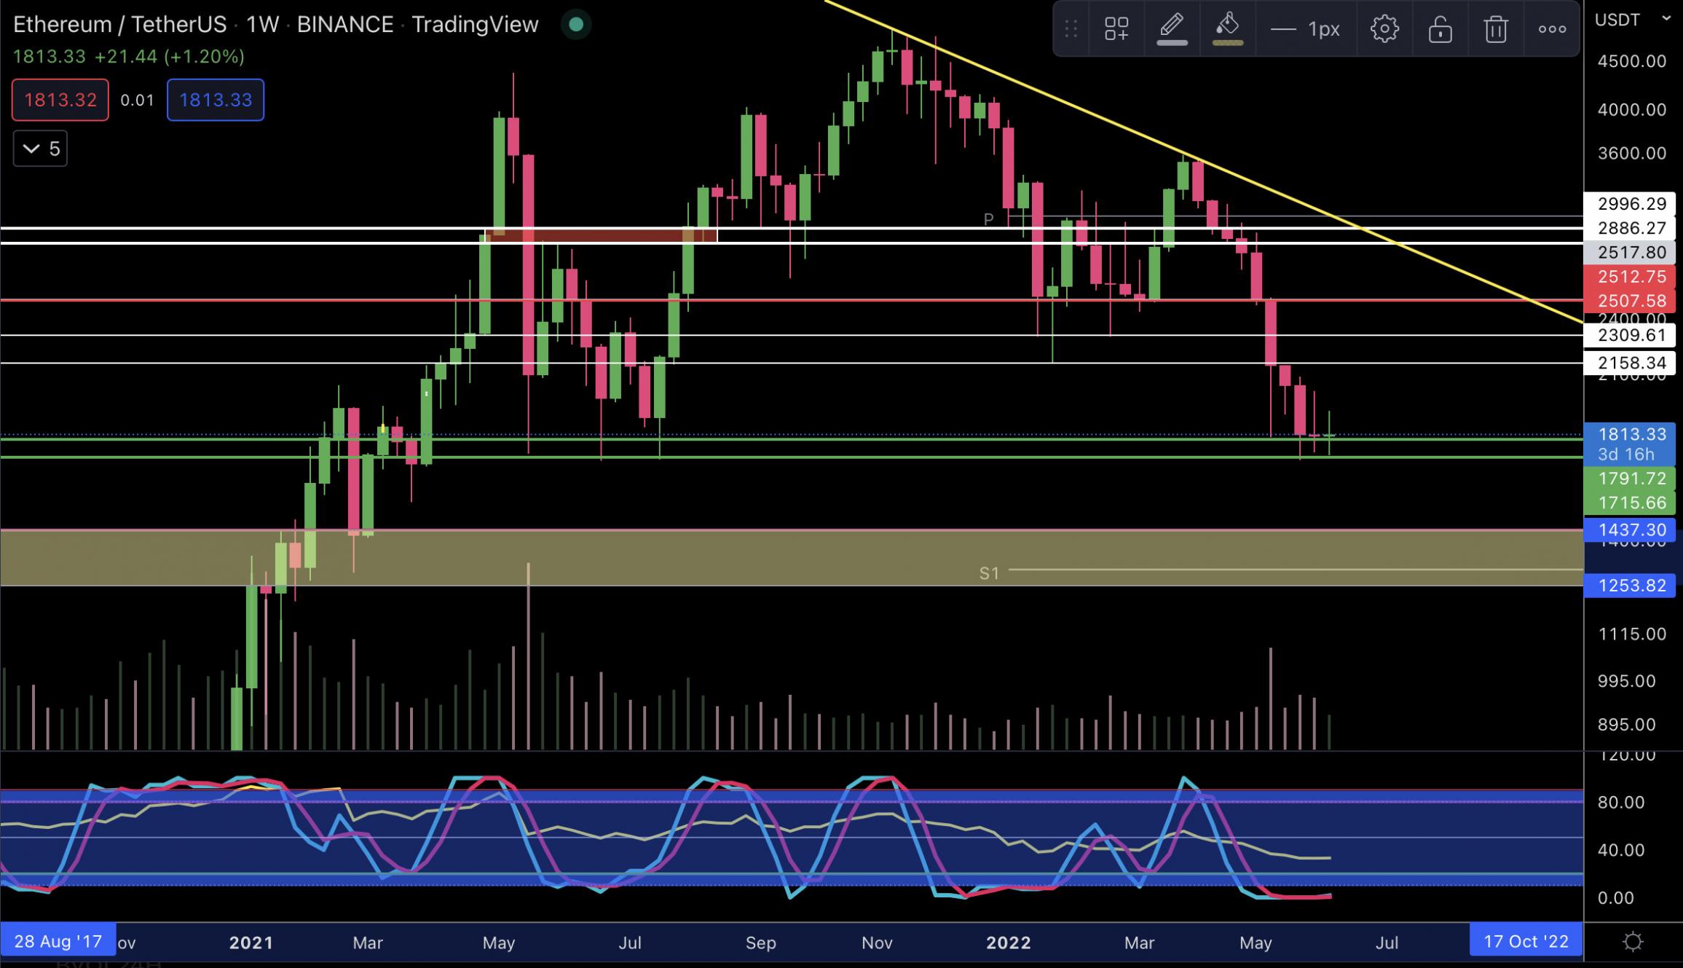The width and height of the screenshot is (1683, 968).
Task: Click the 2517.80 price label
Action: pyautogui.click(x=1631, y=252)
